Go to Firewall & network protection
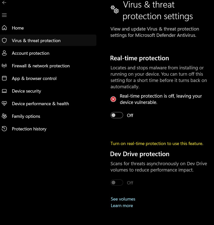The image size is (214, 225). [41, 66]
